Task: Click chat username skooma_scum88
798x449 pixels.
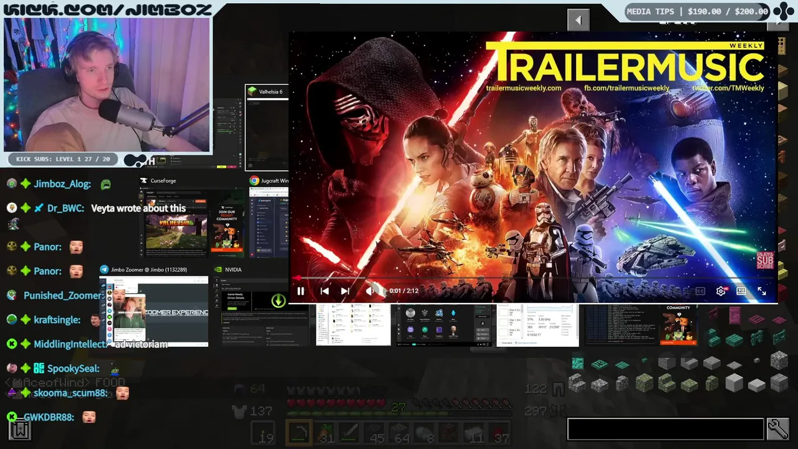Action: (70, 393)
